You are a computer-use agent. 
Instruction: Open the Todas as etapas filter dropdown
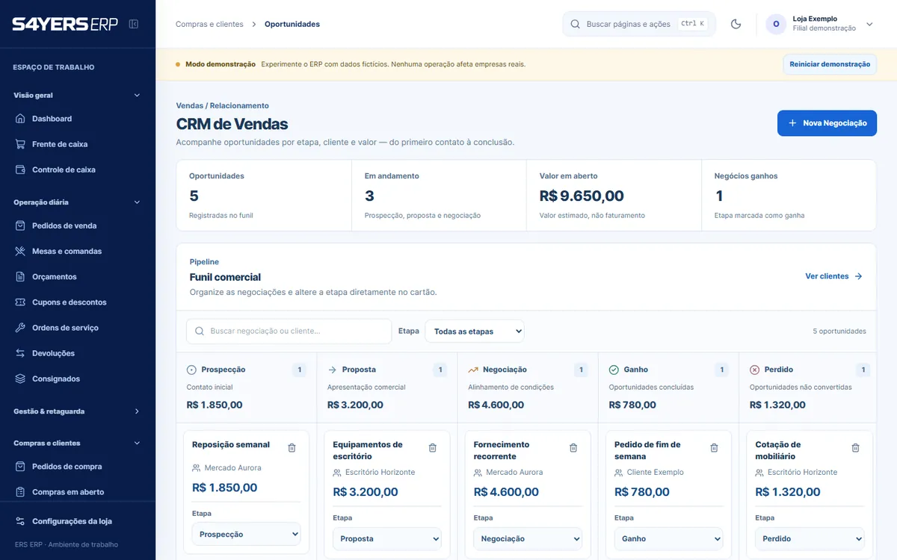[475, 332]
